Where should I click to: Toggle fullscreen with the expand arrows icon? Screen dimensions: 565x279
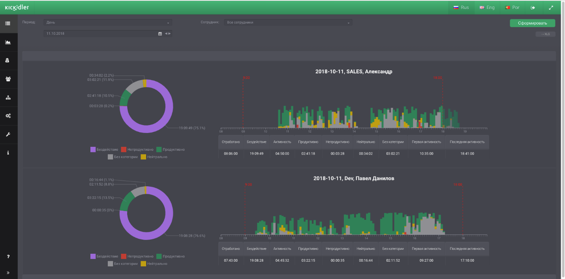pyautogui.click(x=551, y=7)
